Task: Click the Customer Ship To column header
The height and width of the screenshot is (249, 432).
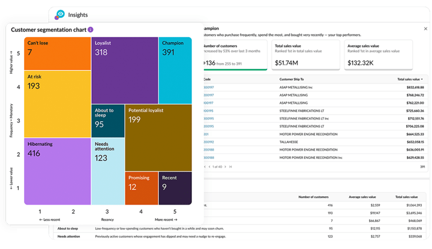Action: (292, 79)
